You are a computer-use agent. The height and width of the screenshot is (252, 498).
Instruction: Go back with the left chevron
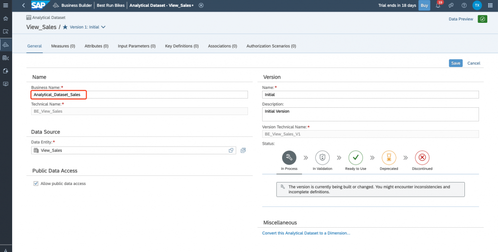(x=23, y=5)
